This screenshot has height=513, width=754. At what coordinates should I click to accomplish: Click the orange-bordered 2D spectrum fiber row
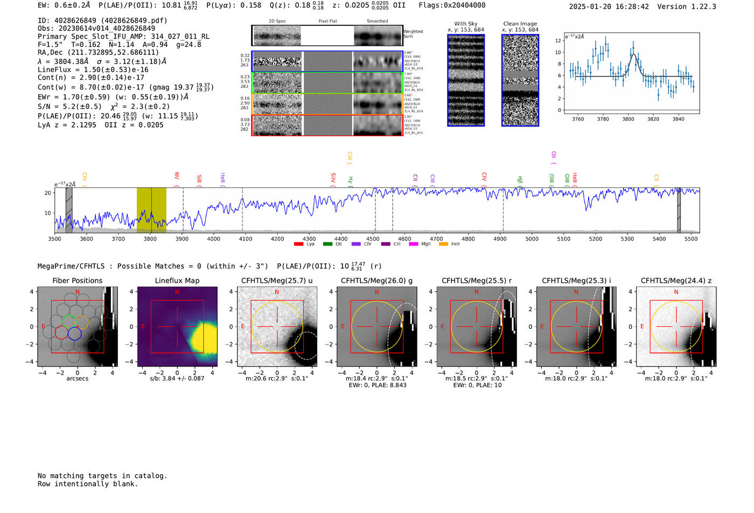click(x=327, y=104)
